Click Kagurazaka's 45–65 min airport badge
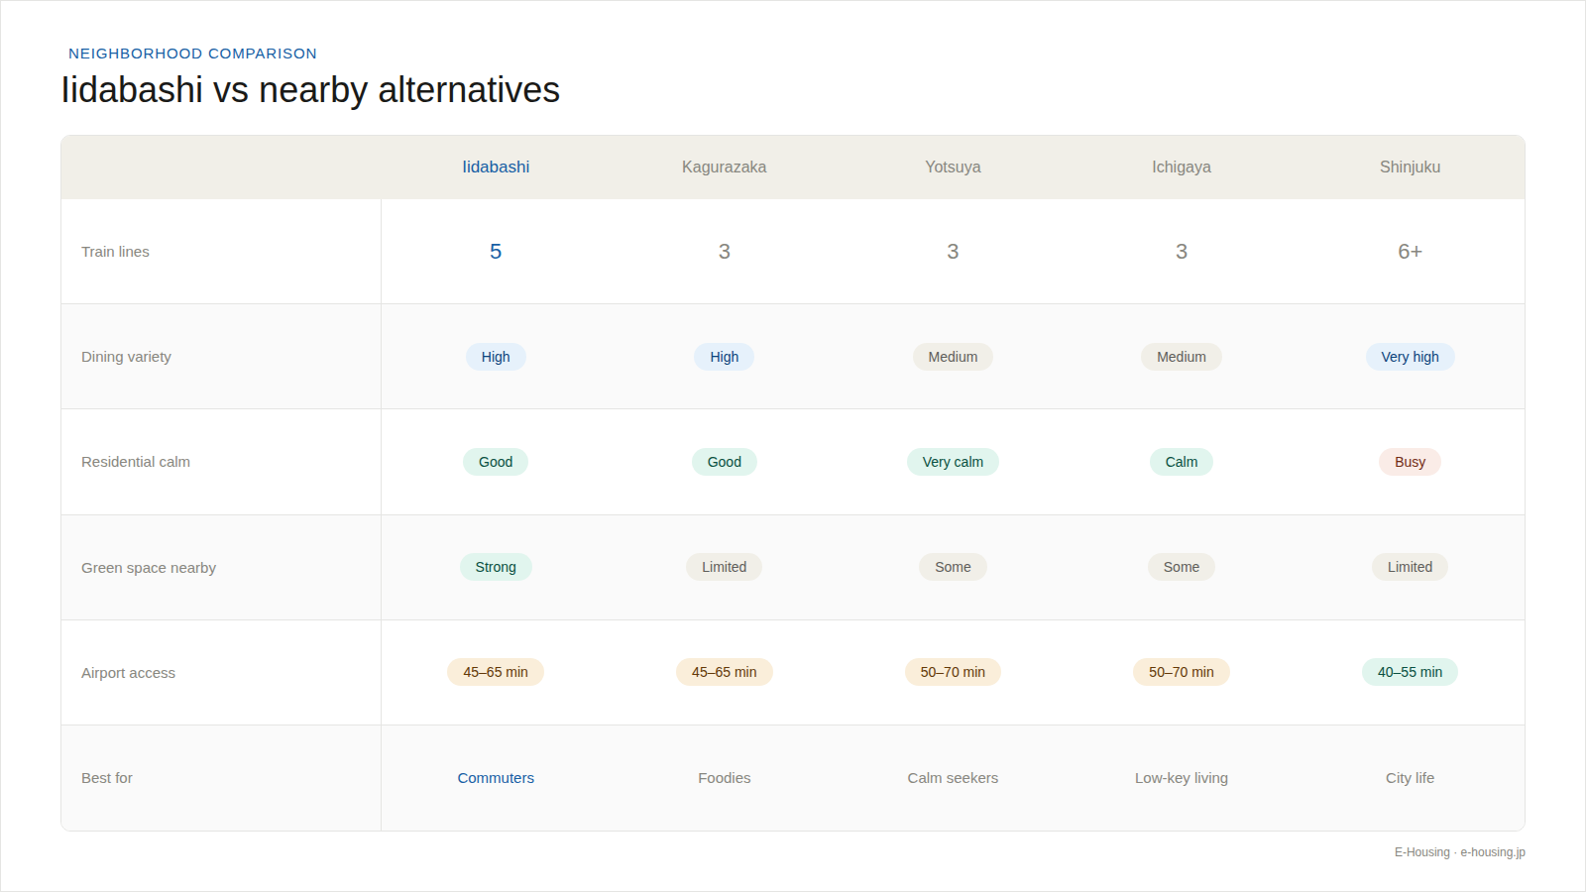This screenshot has height=892, width=1586. tap(725, 672)
